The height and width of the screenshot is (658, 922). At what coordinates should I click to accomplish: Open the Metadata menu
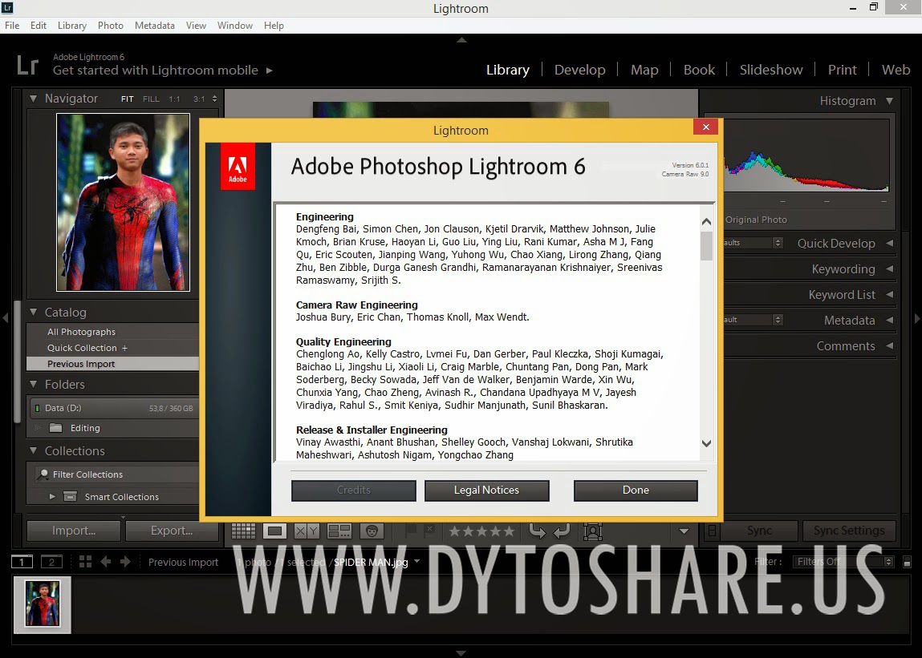click(x=155, y=26)
